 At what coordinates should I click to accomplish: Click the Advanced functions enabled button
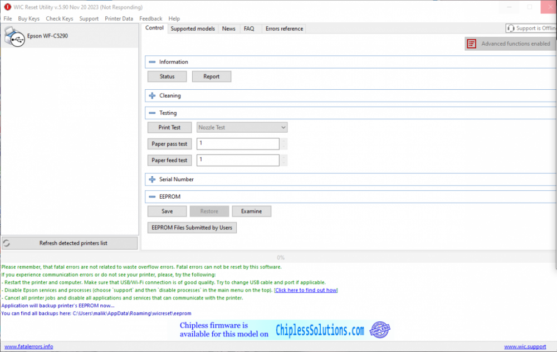click(x=510, y=44)
